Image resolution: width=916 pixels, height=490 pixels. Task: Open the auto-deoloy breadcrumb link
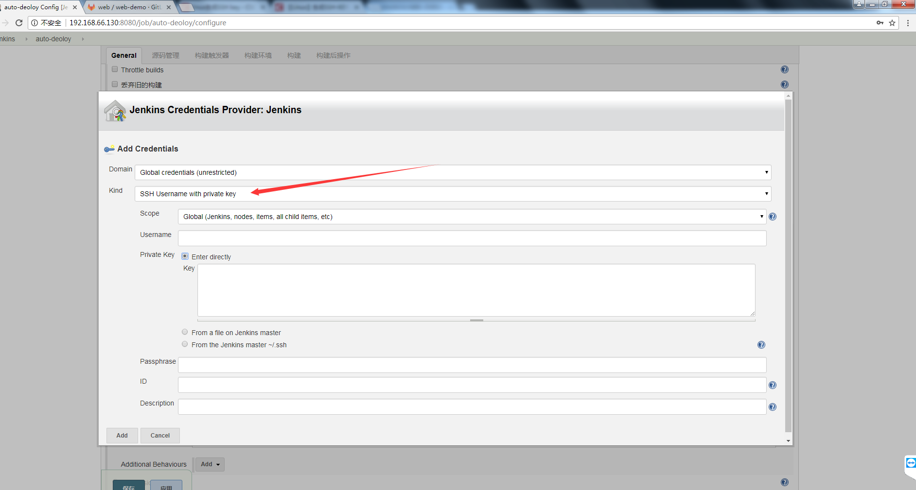click(x=53, y=39)
